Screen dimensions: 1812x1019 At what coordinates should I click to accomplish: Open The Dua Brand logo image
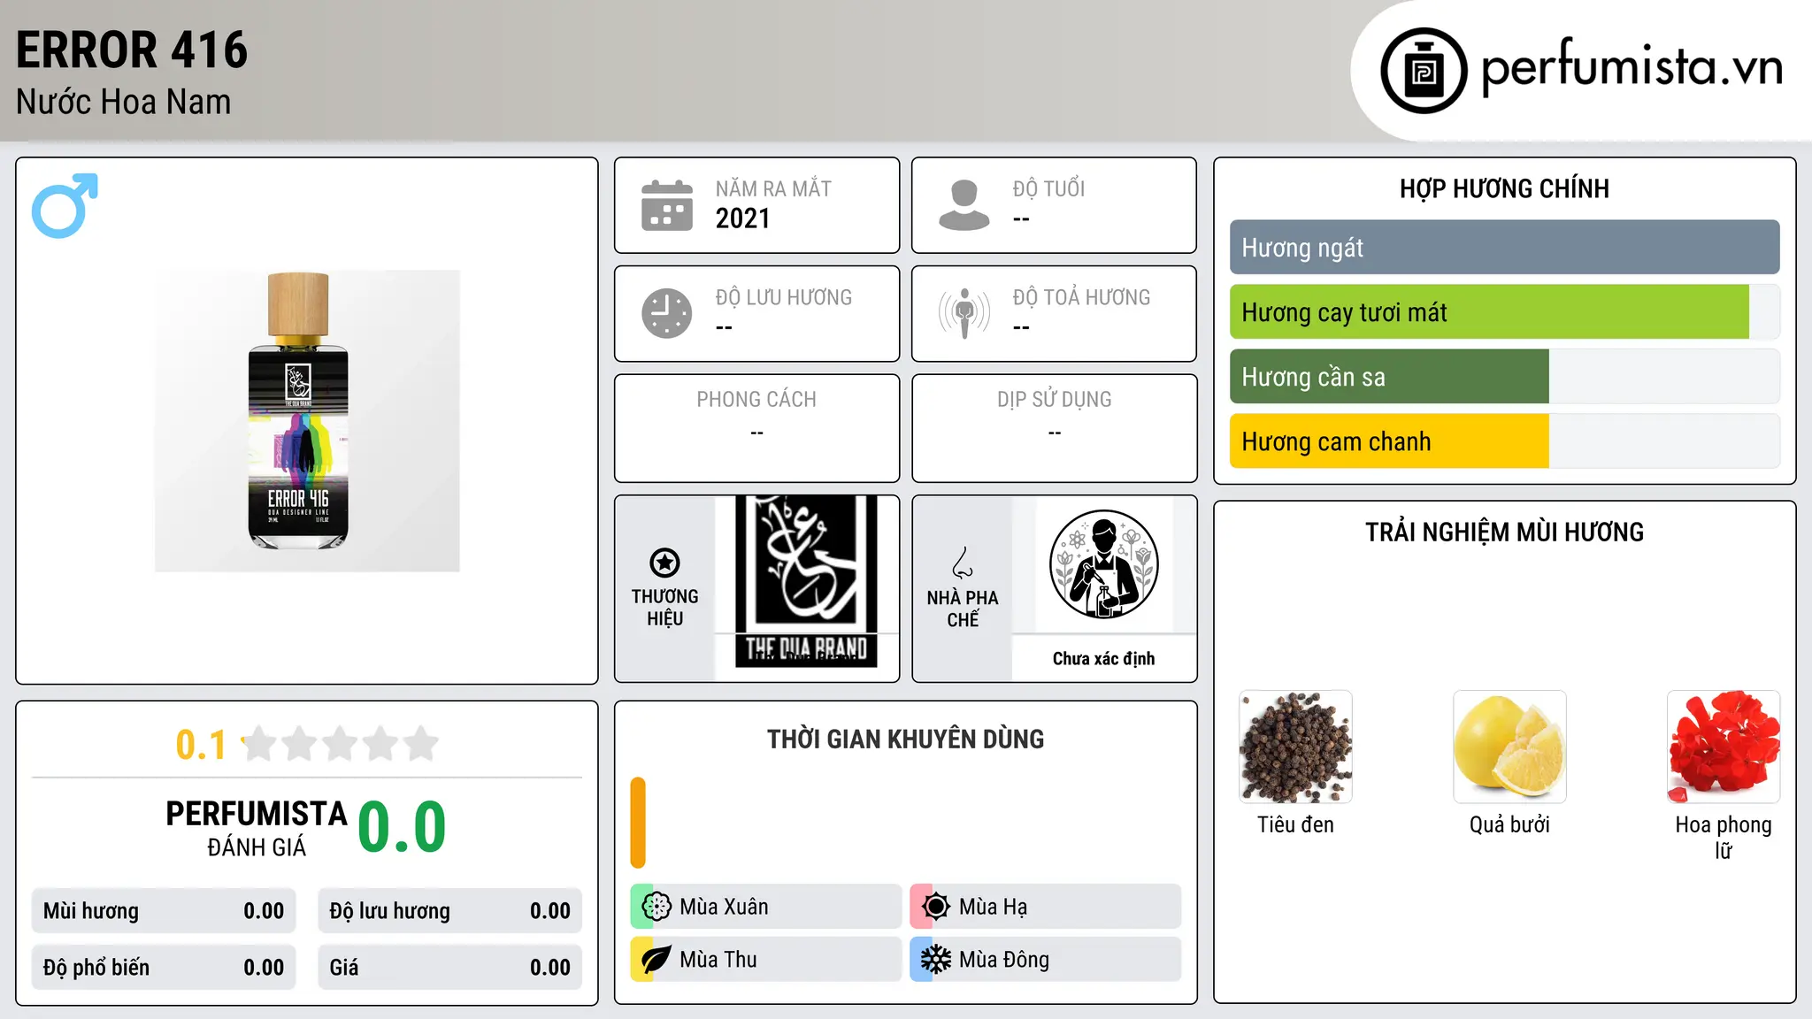click(x=806, y=581)
